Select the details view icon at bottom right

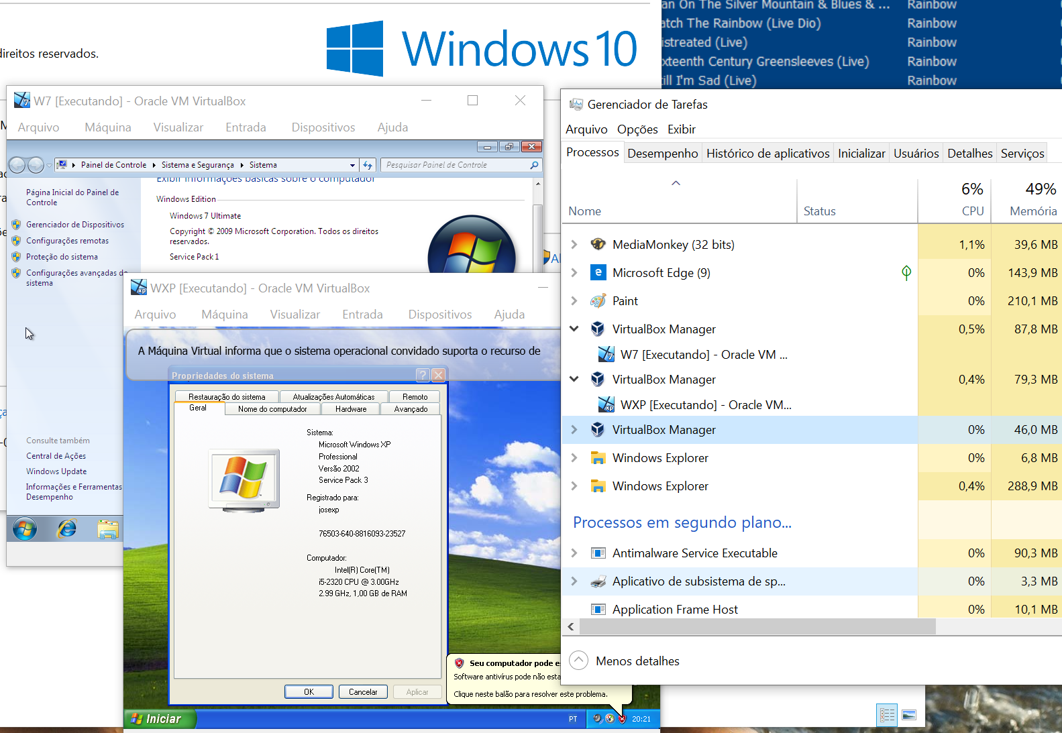tap(887, 715)
